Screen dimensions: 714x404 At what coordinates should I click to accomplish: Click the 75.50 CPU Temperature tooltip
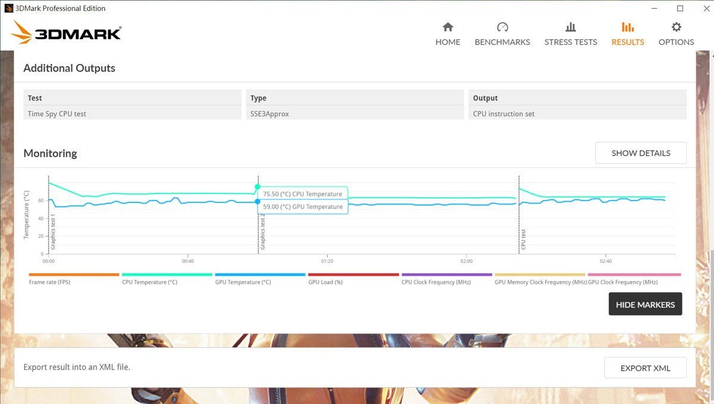pyautogui.click(x=303, y=194)
